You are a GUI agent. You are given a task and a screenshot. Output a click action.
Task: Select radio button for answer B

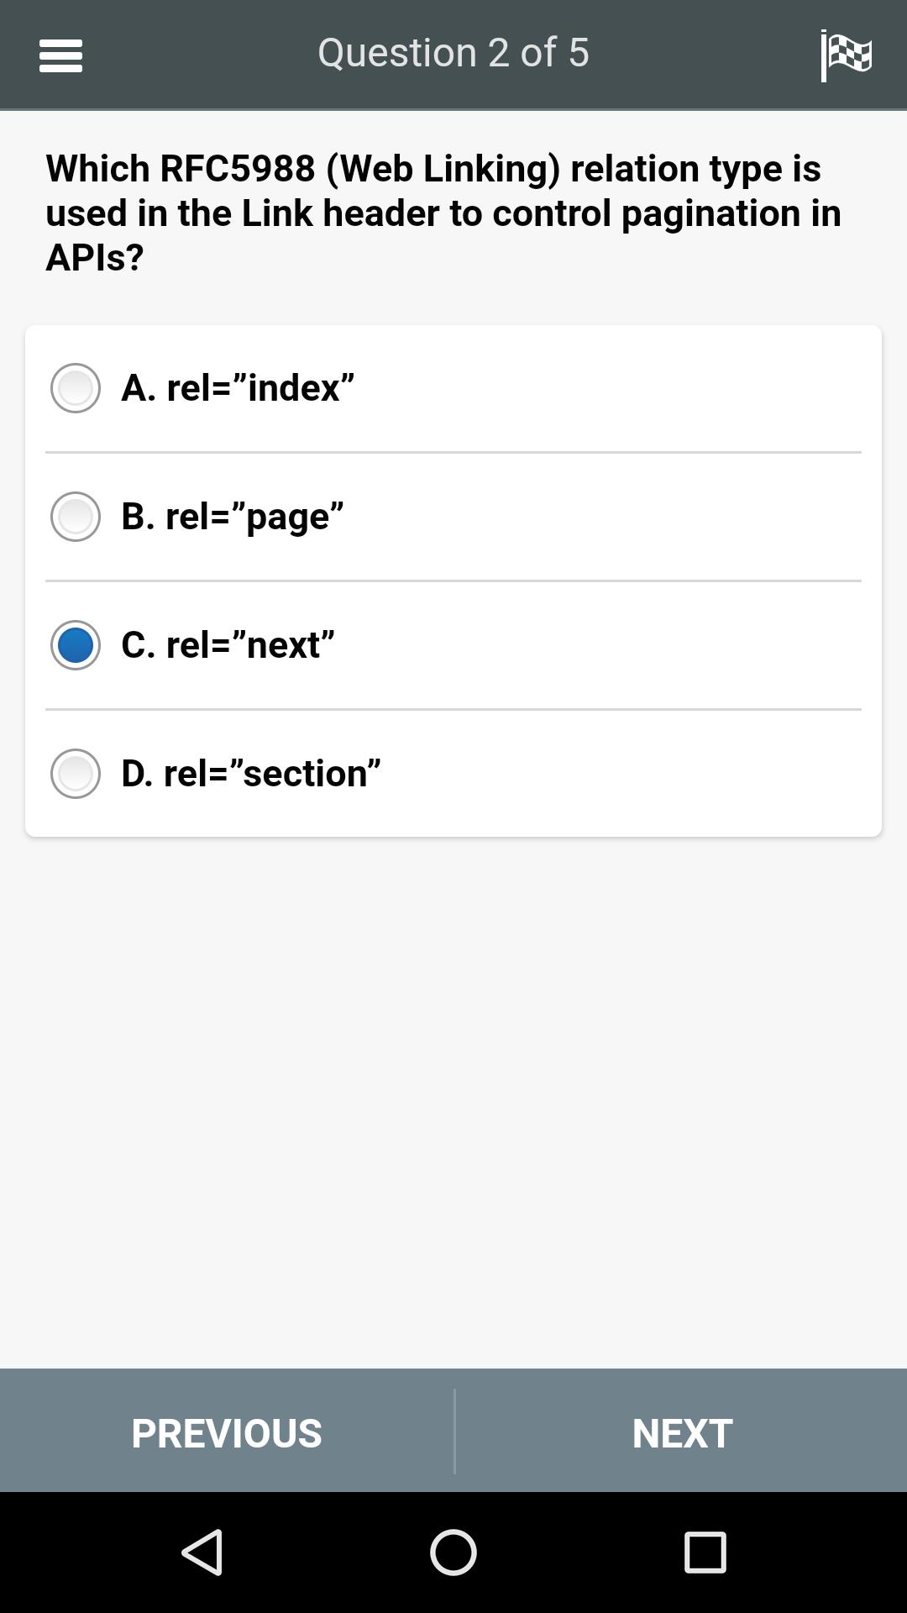coord(76,517)
